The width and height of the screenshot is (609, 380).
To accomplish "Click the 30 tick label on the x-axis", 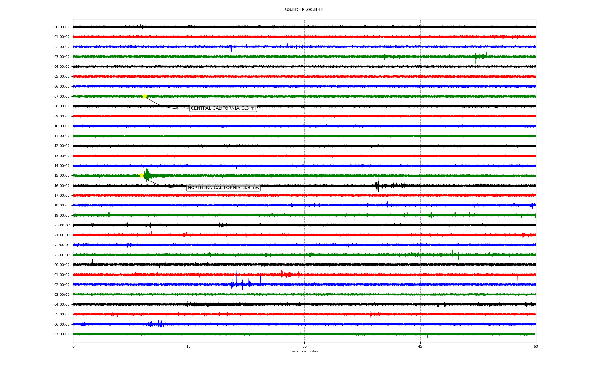I will (304, 346).
